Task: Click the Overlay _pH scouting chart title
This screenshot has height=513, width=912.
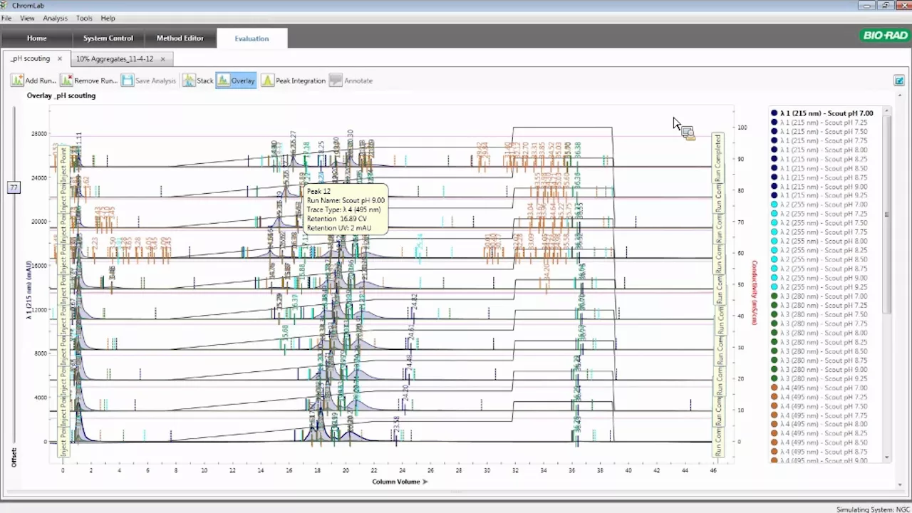Action: [x=61, y=95]
